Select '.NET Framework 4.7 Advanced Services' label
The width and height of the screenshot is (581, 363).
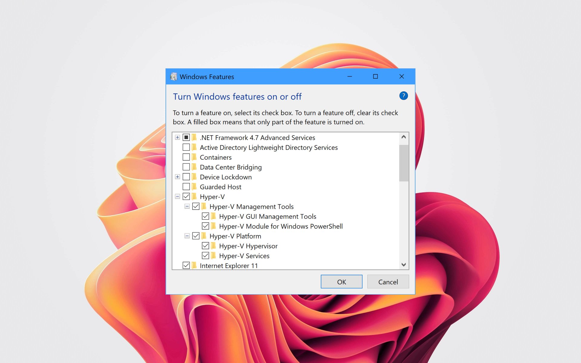257,138
